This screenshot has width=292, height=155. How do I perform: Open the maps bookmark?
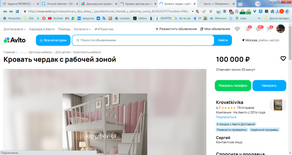coord(241,18)
